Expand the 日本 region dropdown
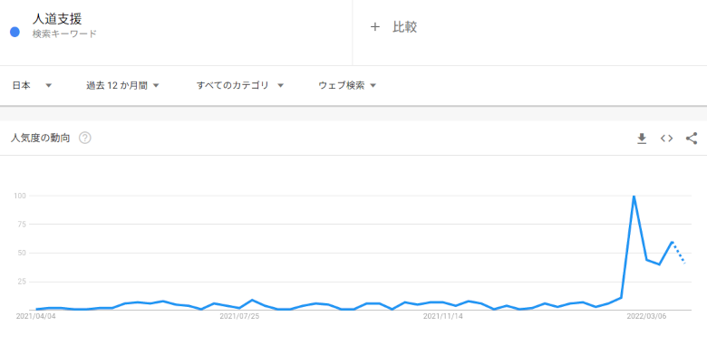Image resolution: width=707 pixels, height=364 pixels. point(32,86)
